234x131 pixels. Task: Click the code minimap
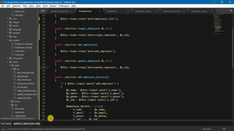click(x=219, y=24)
